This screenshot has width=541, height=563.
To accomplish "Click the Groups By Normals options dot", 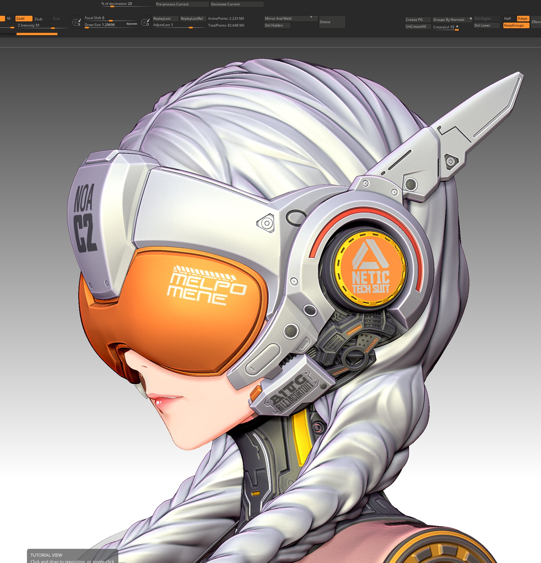I will coord(471,19).
